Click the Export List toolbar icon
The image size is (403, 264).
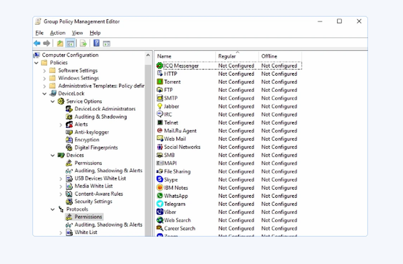[83, 43]
